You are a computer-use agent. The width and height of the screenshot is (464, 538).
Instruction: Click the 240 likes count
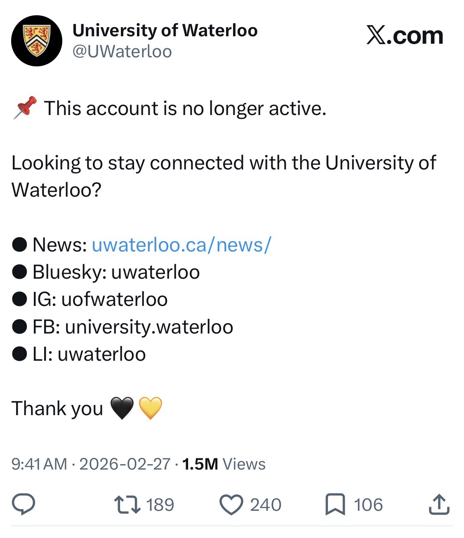(x=266, y=505)
